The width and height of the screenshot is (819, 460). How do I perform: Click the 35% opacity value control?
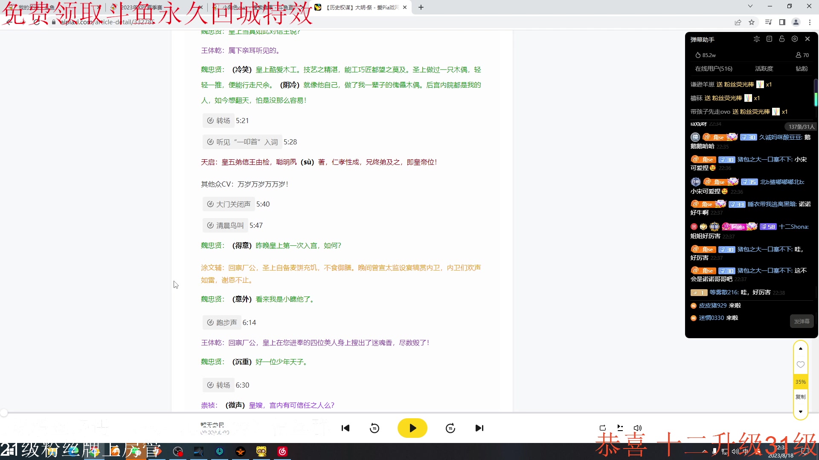[x=800, y=382]
